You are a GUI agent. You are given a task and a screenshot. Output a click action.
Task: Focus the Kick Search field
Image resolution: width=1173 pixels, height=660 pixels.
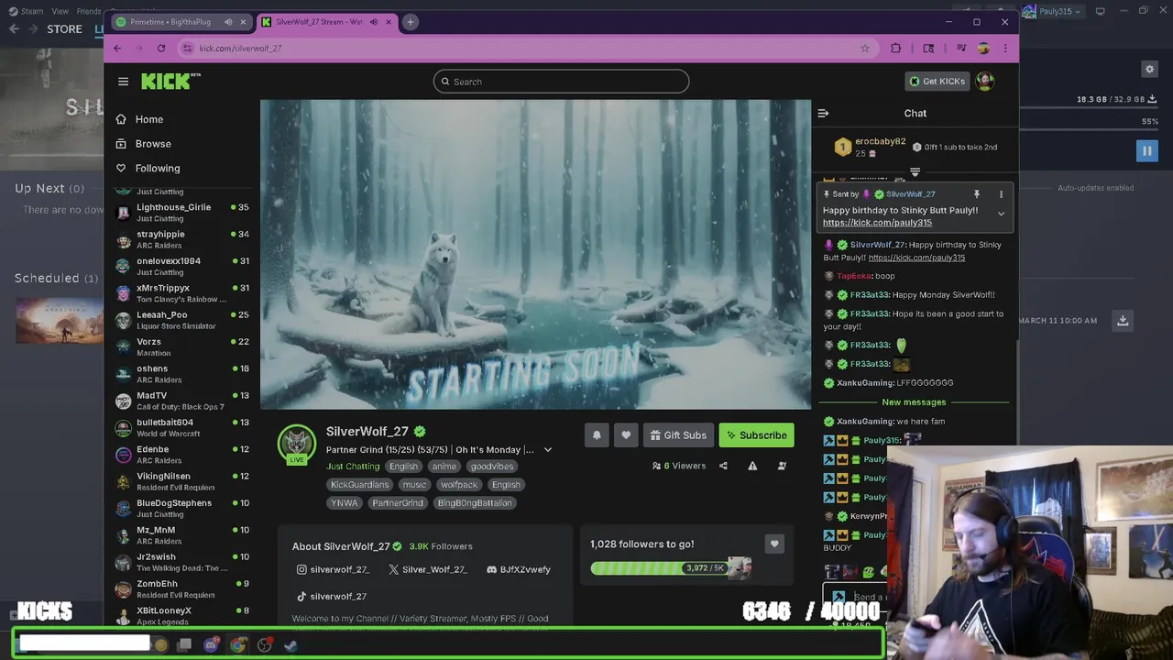[561, 82]
